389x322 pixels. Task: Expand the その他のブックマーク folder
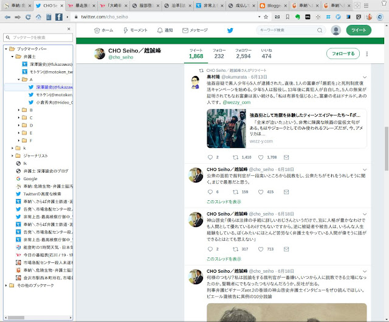[x=6, y=285]
